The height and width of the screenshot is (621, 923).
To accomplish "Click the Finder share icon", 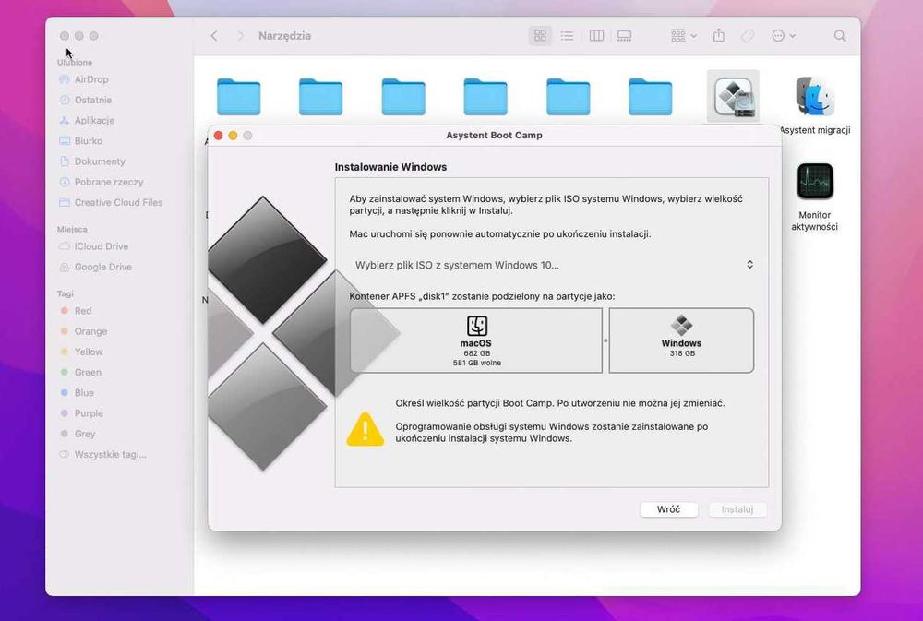I will [719, 36].
